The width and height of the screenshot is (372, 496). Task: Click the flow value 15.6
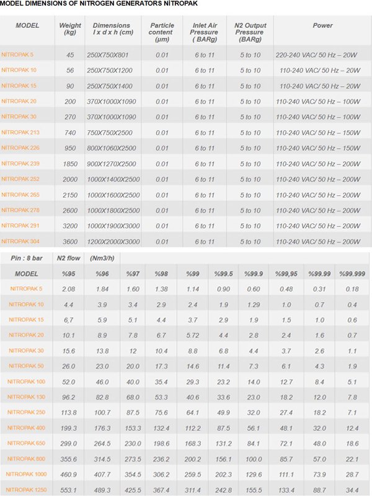69,351
